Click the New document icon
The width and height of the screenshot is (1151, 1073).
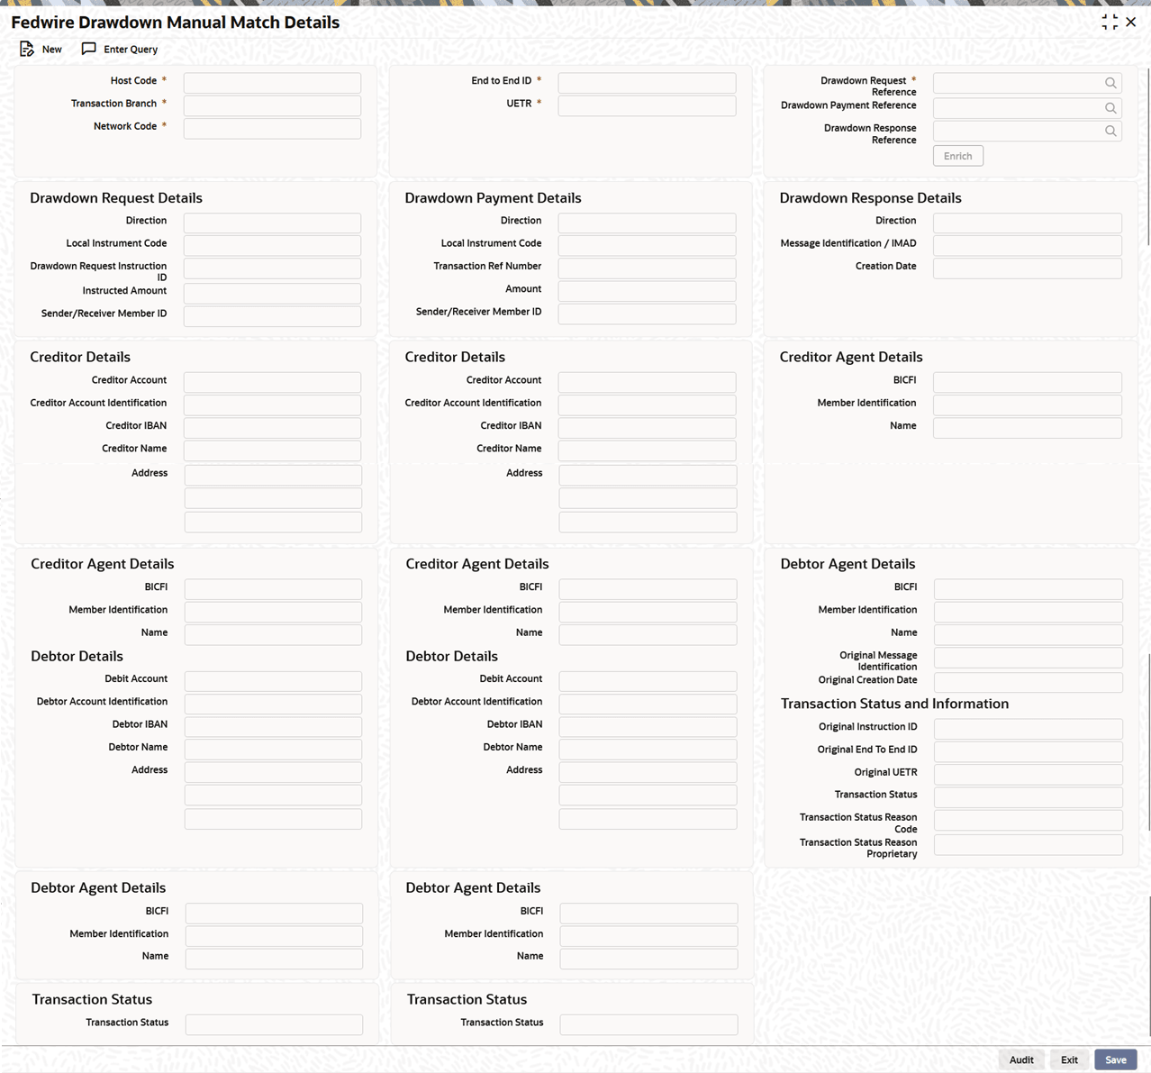click(x=27, y=49)
